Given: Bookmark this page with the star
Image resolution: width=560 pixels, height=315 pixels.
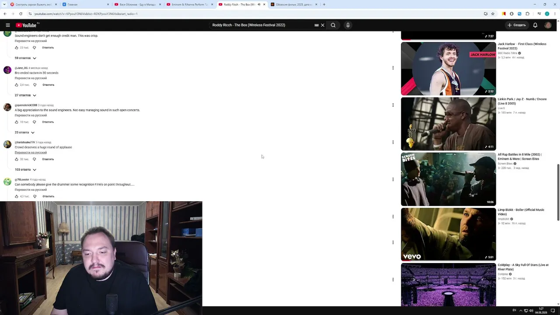Looking at the screenshot, I should pos(493,14).
